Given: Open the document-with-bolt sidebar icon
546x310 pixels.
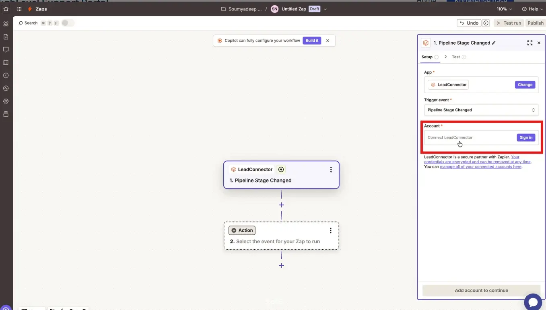Looking at the screenshot, I should click(6, 37).
